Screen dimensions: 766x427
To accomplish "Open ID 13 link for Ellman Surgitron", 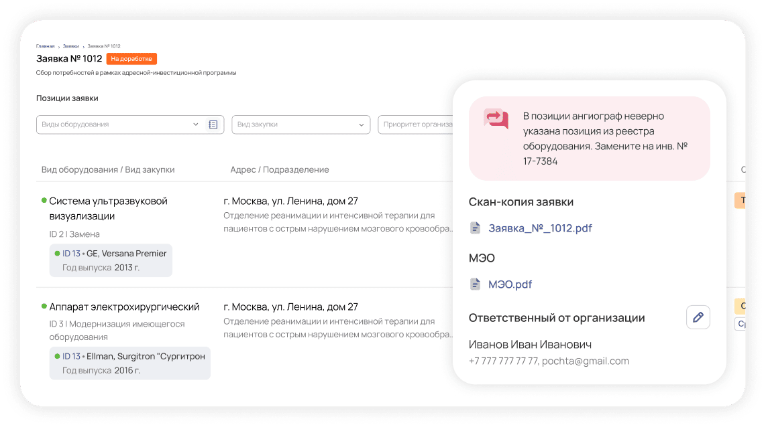I will pos(71,356).
